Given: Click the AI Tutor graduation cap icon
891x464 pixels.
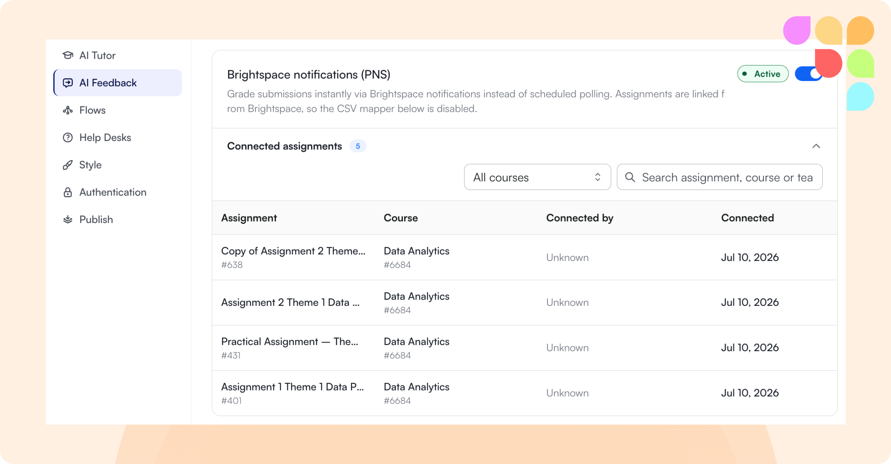Looking at the screenshot, I should pyautogui.click(x=68, y=55).
